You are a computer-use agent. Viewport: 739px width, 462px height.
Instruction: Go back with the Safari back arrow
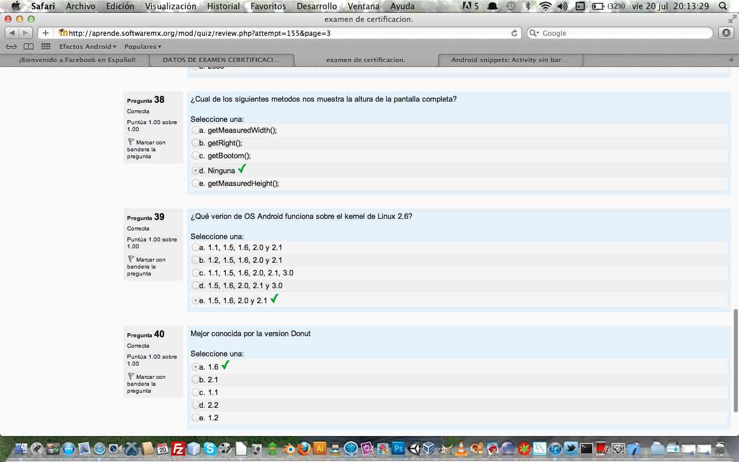click(x=13, y=33)
